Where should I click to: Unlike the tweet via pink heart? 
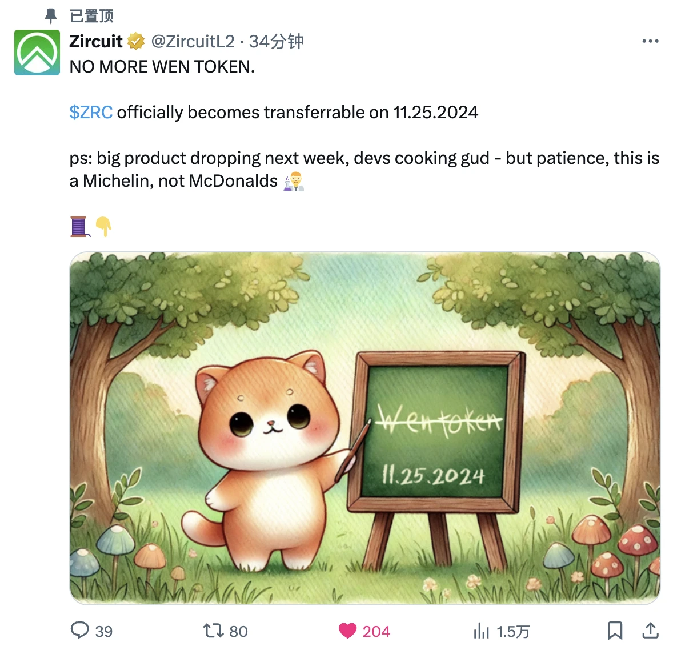[x=347, y=631]
